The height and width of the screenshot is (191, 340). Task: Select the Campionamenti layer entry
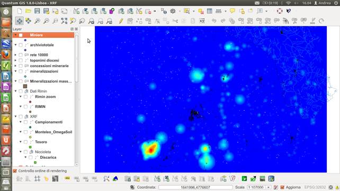point(49,122)
